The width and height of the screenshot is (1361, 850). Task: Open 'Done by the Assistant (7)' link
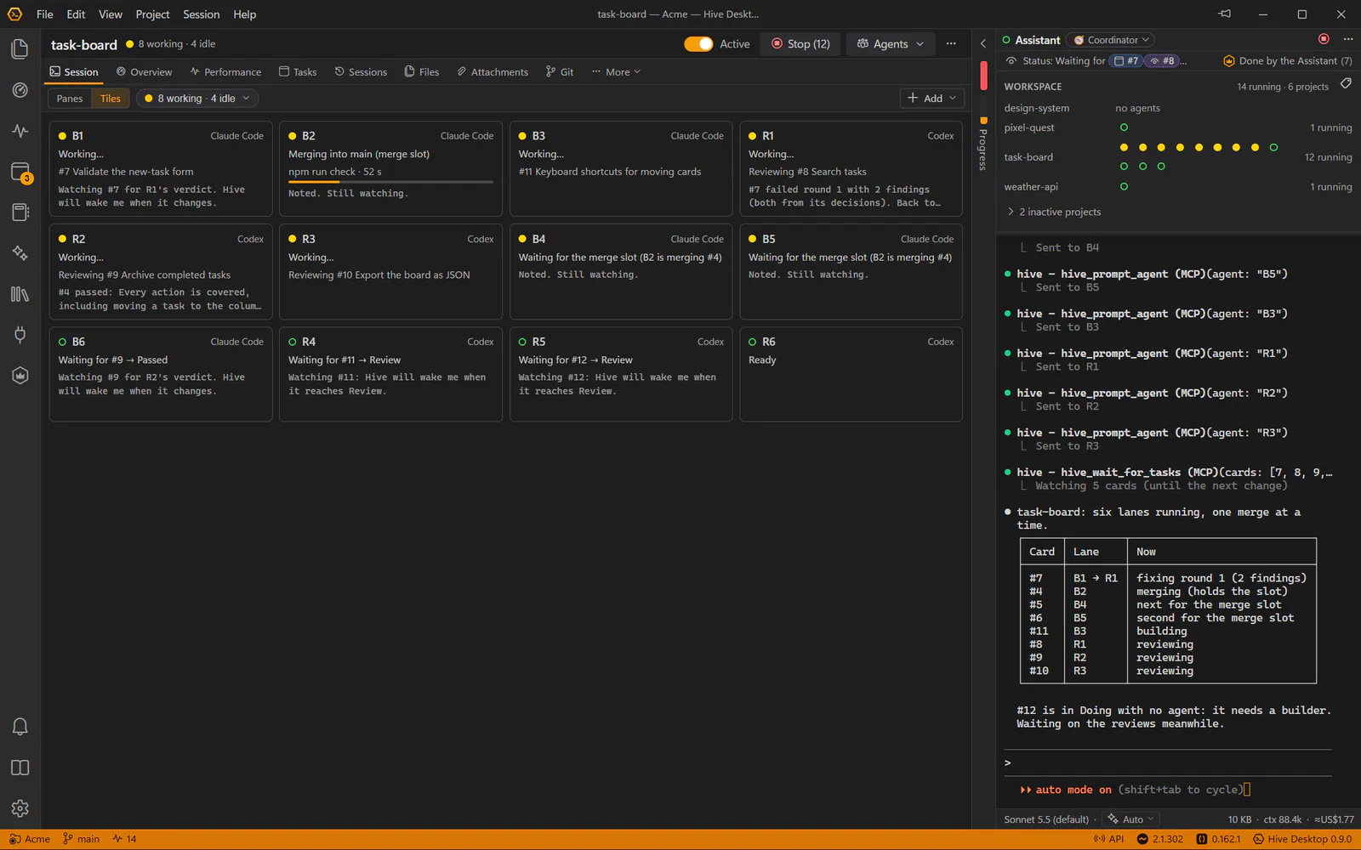pos(1288,61)
